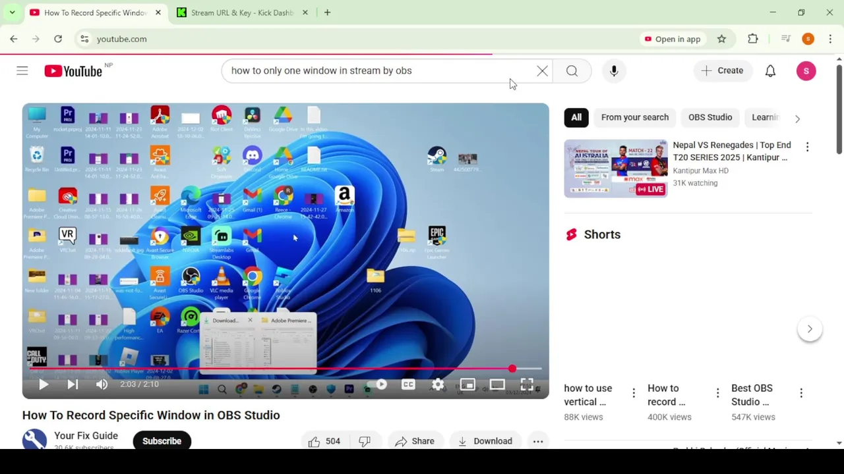844x474 pixels.
Task: Switch to theater mode
Action: (x=497, y=384)
